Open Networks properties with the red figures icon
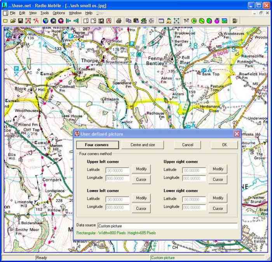 pyautogui.click(x=28, y=21)
